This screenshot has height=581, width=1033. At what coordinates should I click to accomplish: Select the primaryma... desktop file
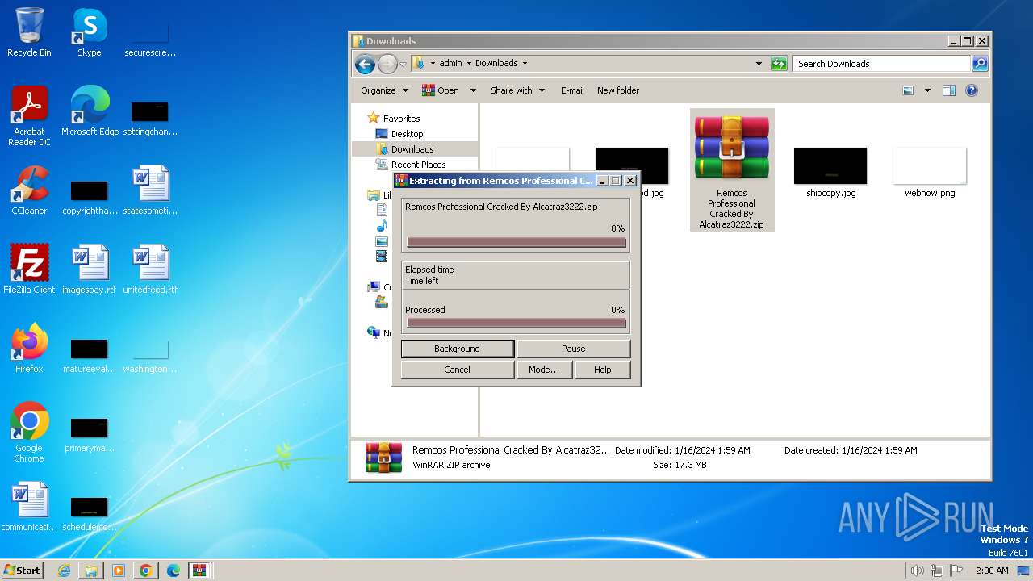[x=89, y=433]
